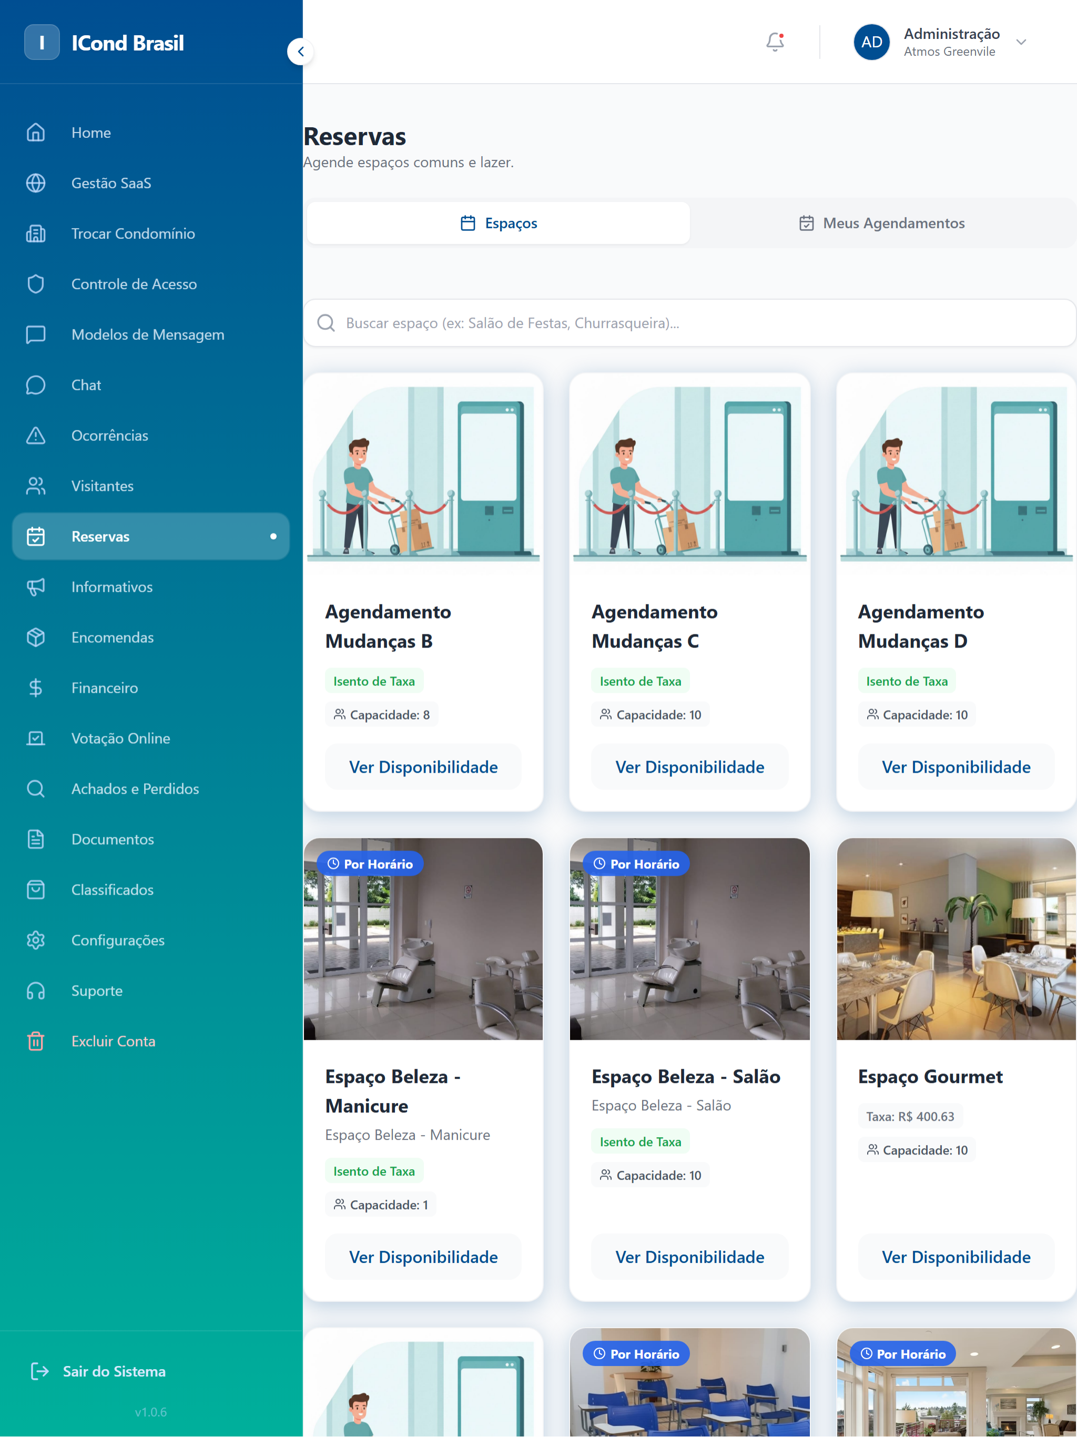Open Documentos menu item
This screenshot has height=1437, width=1077.
tap(151, 839)
